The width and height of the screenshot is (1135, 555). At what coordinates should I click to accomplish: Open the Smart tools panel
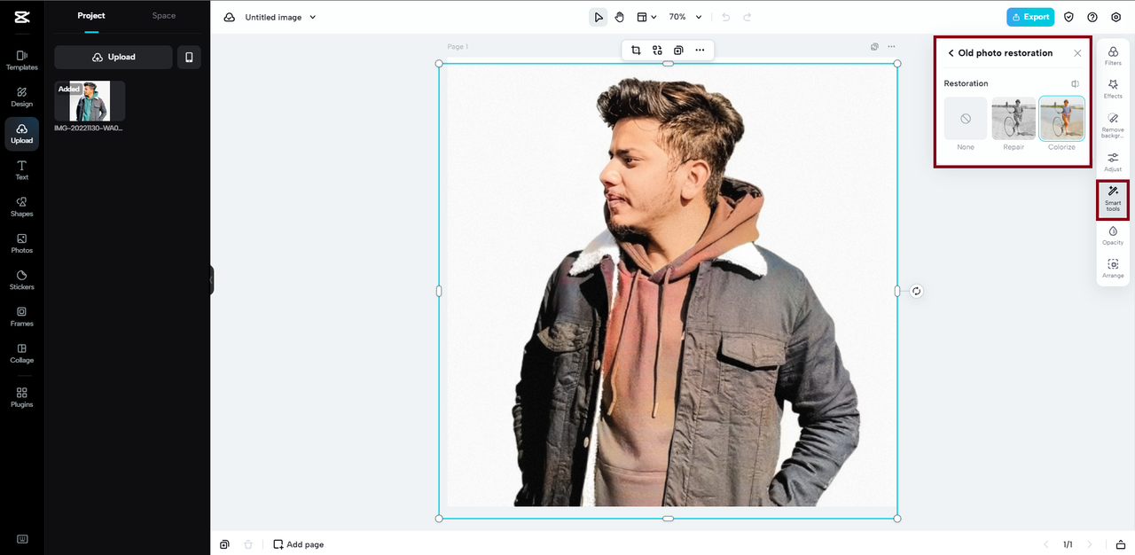click(1113, 199)
